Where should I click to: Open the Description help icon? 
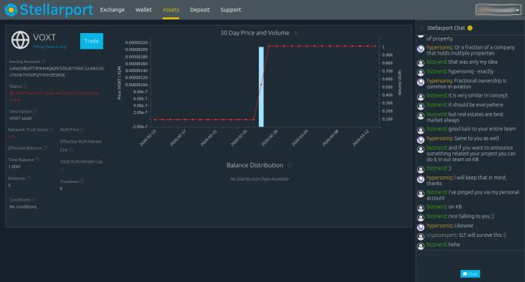tap(35, 111)
